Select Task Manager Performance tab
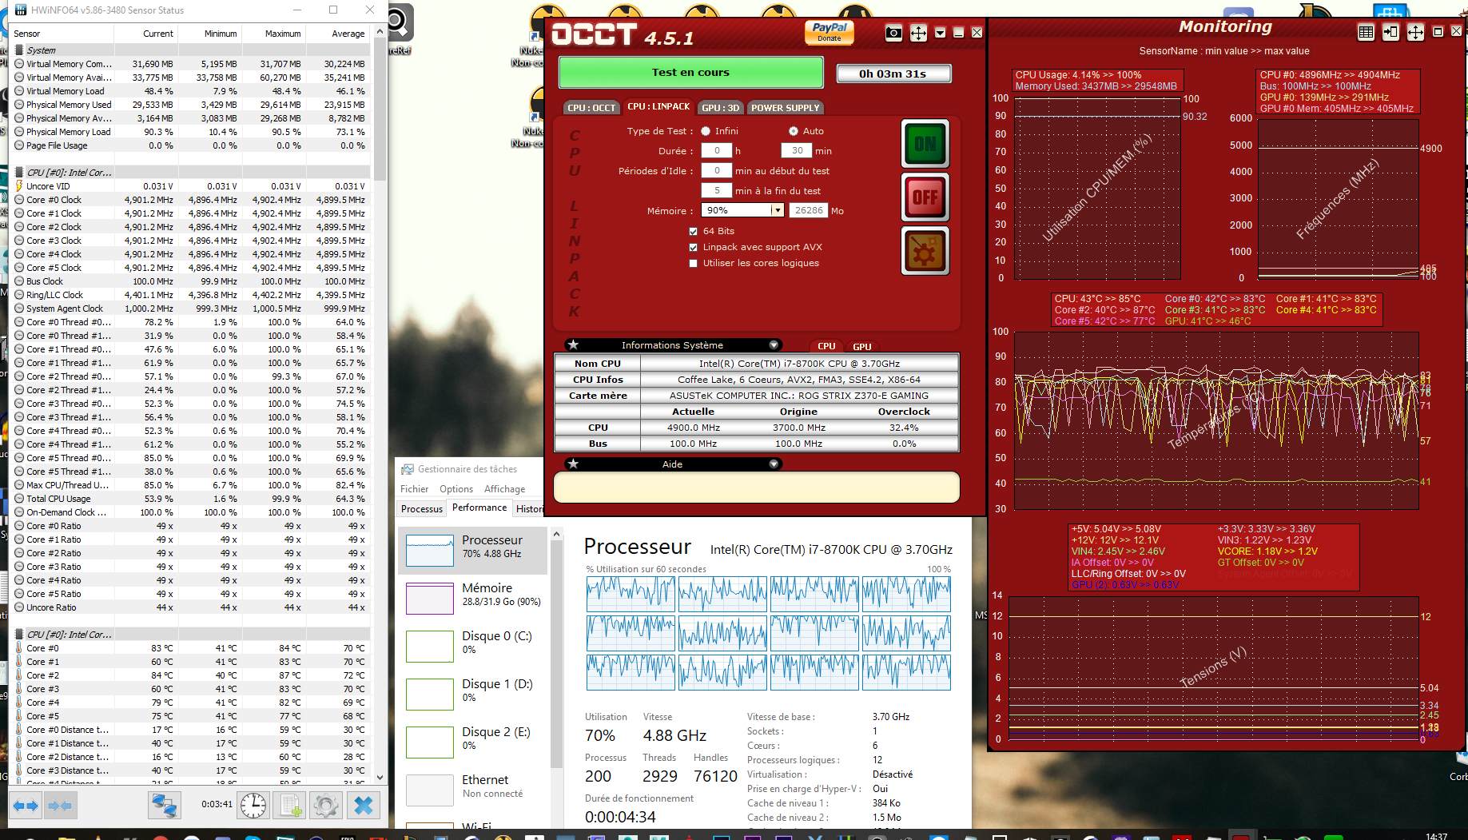1468x840 pixels. (x=479, y=508)
